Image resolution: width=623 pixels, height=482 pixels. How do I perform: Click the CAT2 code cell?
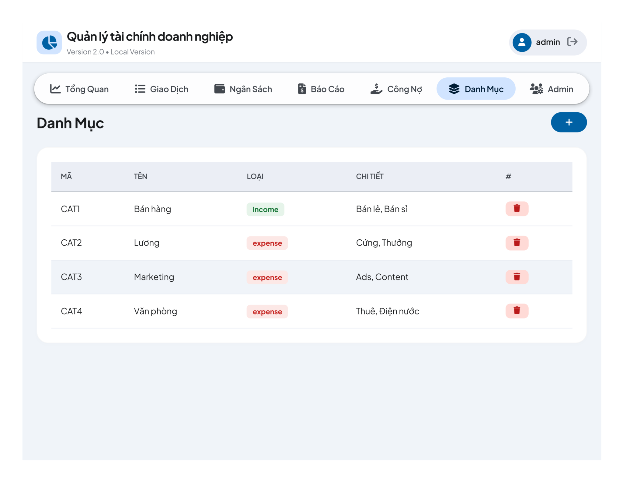[71, 243]
